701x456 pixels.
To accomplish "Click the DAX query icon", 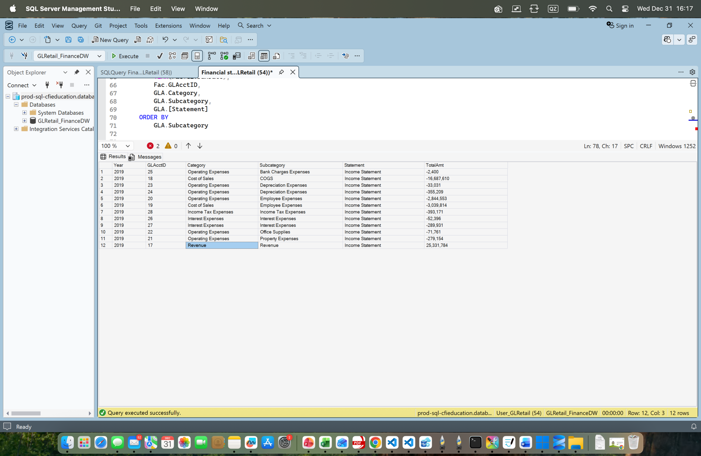I will coord(150,40).
